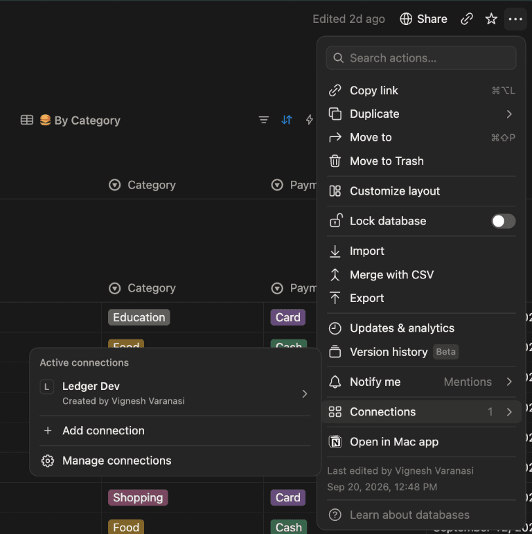The image size is (532, 534).
Task: Click the question mark help icon
Action: pyautogui.click(x=335, y=515)
